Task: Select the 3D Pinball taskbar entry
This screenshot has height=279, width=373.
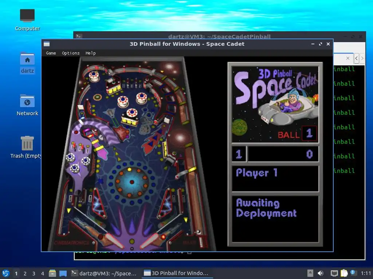Action: [177, 273]
